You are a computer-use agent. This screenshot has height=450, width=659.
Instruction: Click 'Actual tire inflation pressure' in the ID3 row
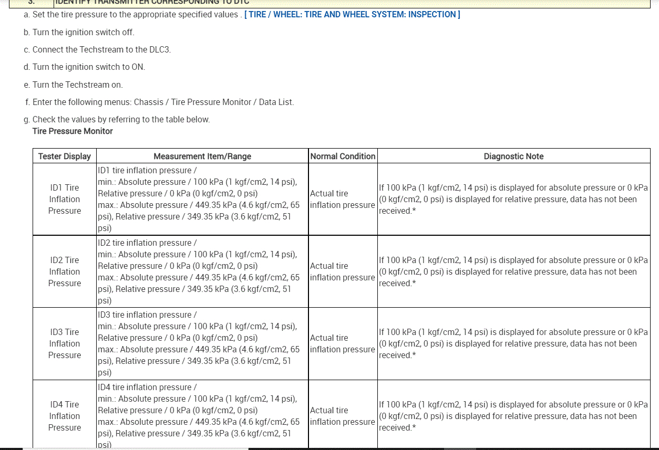click(x=343, y=343)
